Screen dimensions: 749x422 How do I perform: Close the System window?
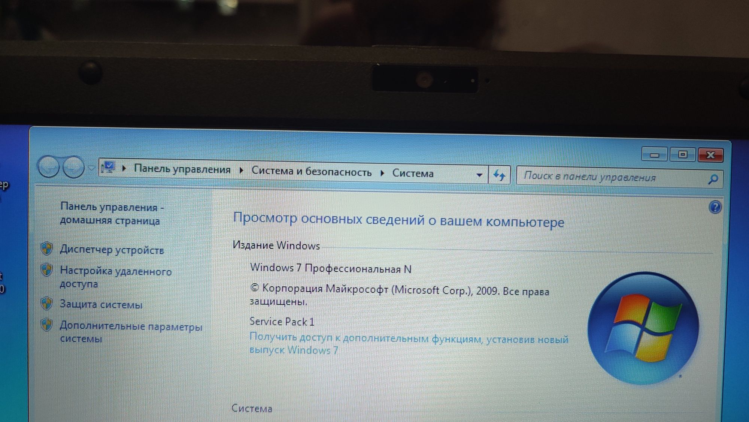[710, 155]
